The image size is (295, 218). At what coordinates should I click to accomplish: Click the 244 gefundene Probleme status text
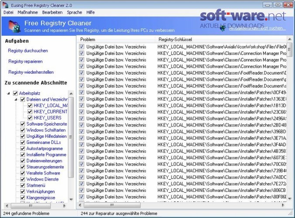[26, 214]
